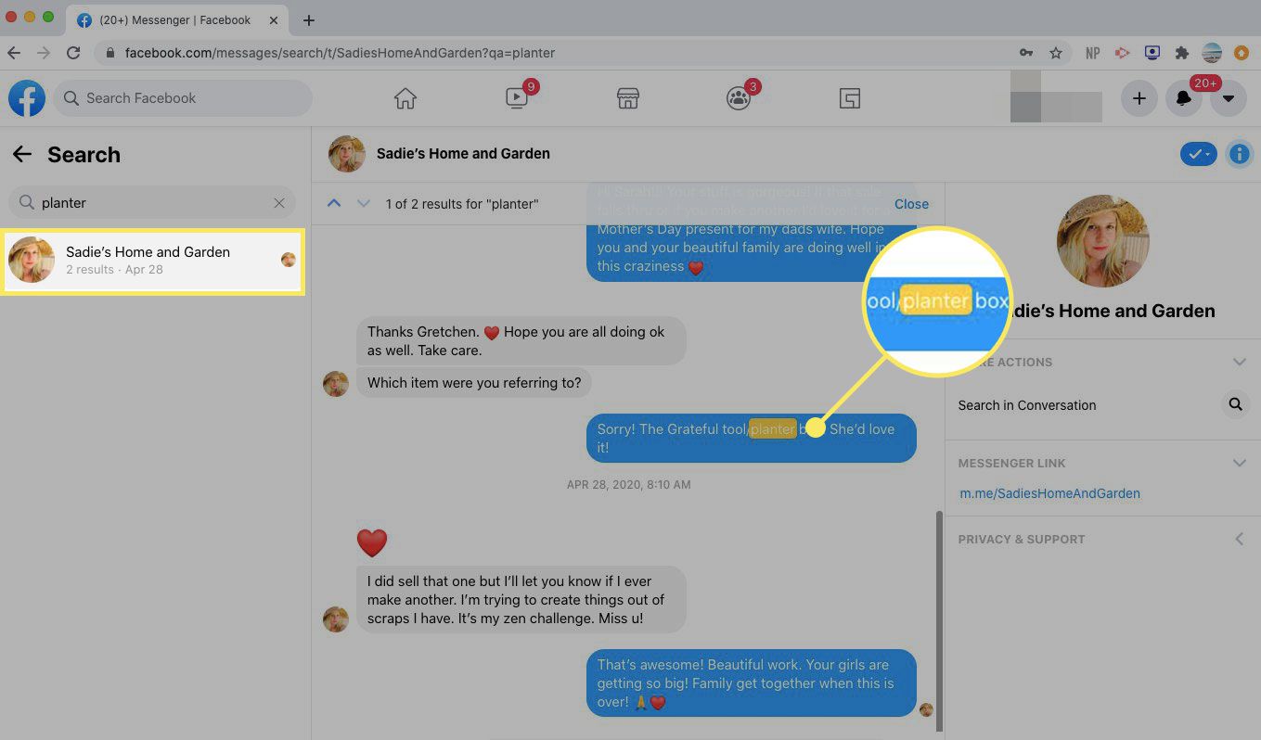Click the red heart message

(x=372, y=542)
